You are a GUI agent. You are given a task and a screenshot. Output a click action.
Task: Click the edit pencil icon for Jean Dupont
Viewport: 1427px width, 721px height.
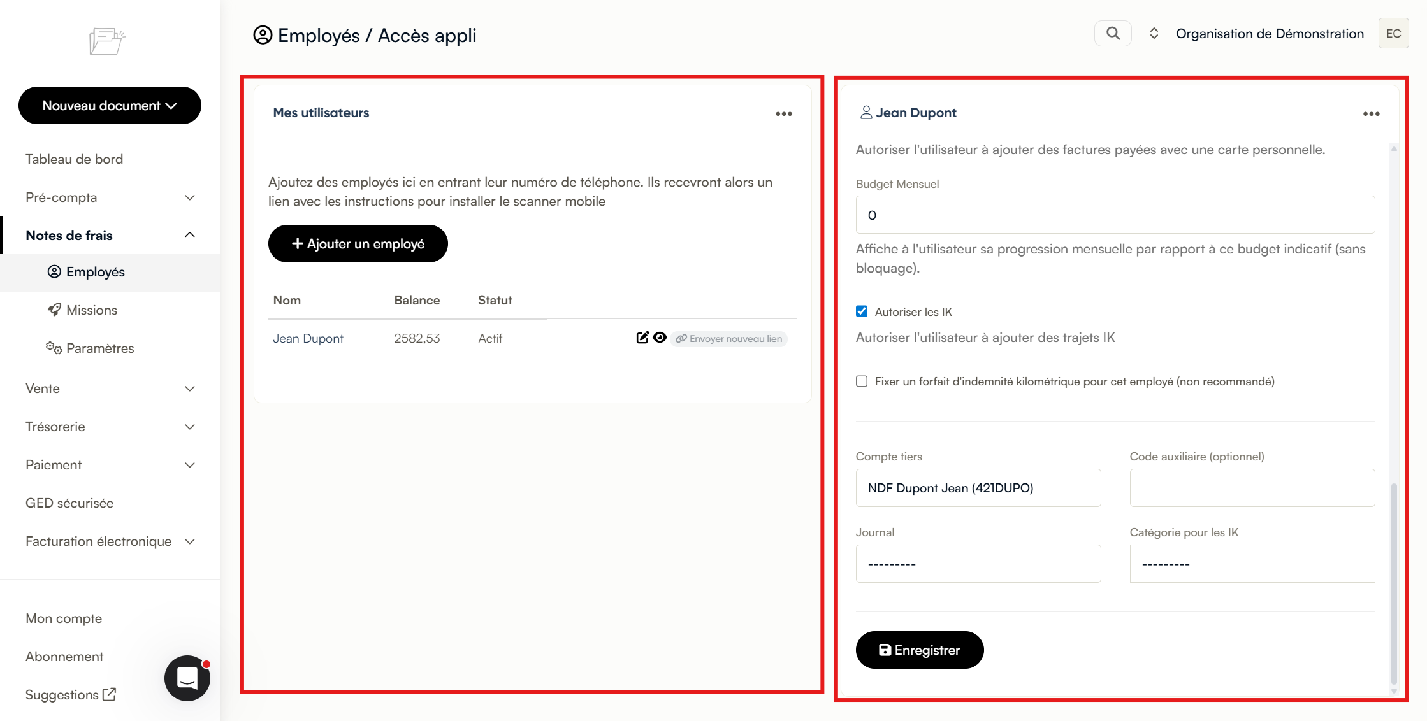[x=642, y=338]
